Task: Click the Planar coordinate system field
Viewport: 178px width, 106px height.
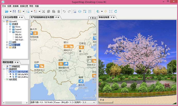Action: point(57,102)
